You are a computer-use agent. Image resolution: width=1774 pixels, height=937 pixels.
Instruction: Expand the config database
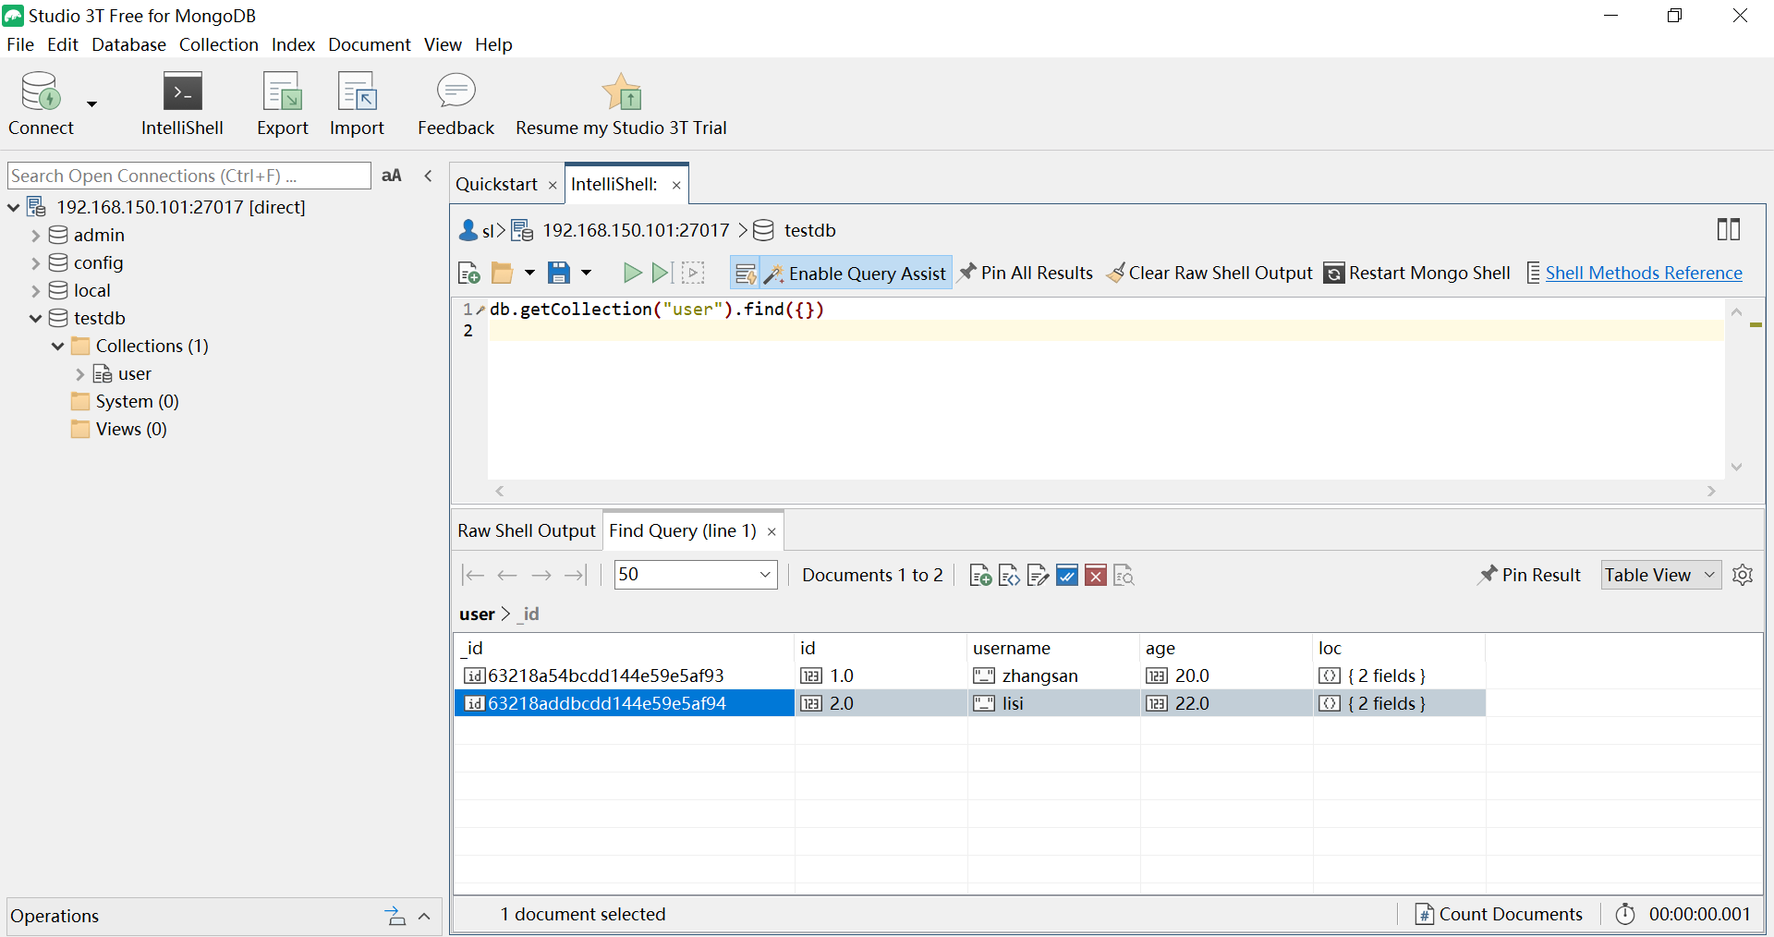[36, 263]
